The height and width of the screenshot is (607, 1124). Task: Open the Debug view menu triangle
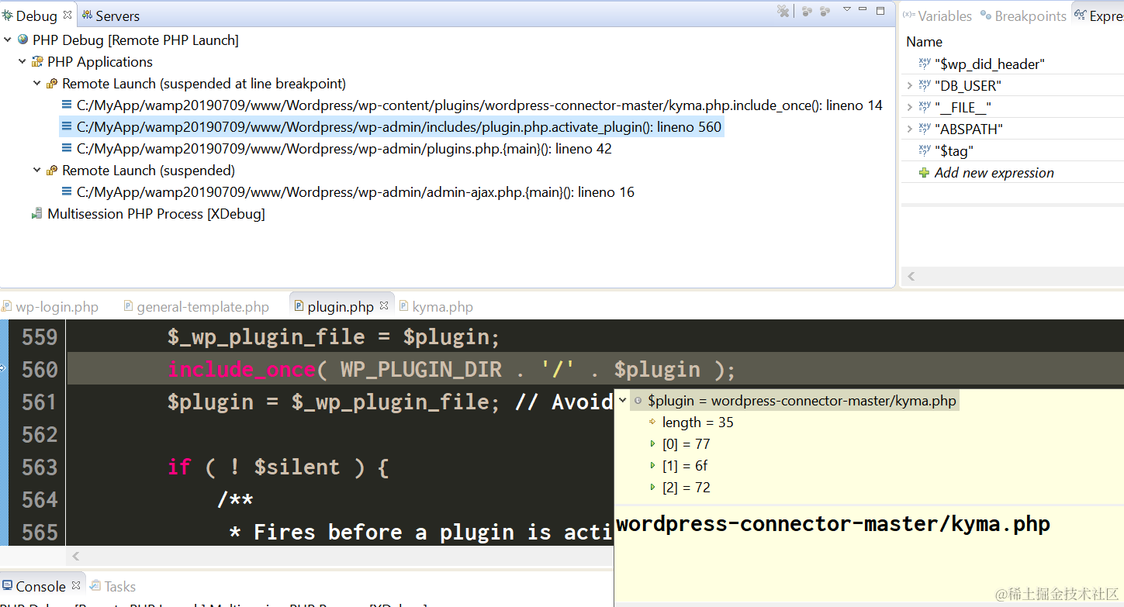tap(847, 9)
